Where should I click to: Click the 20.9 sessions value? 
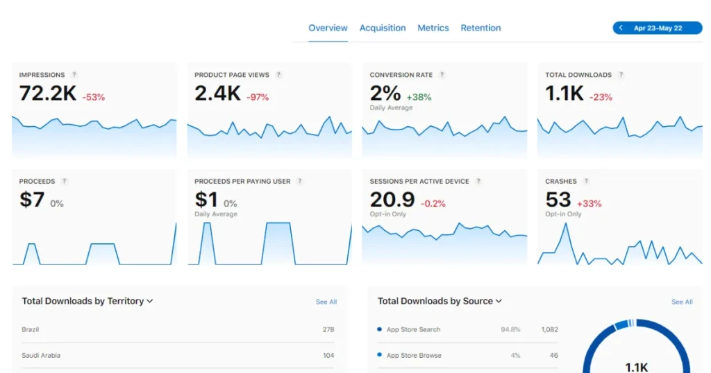pyautogui.click(x=393, y=200)
